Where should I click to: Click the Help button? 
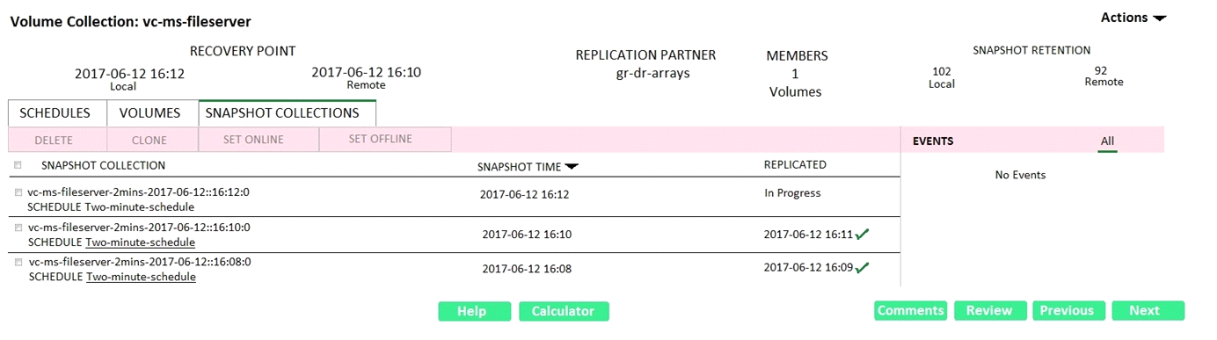tap(475, 311)
